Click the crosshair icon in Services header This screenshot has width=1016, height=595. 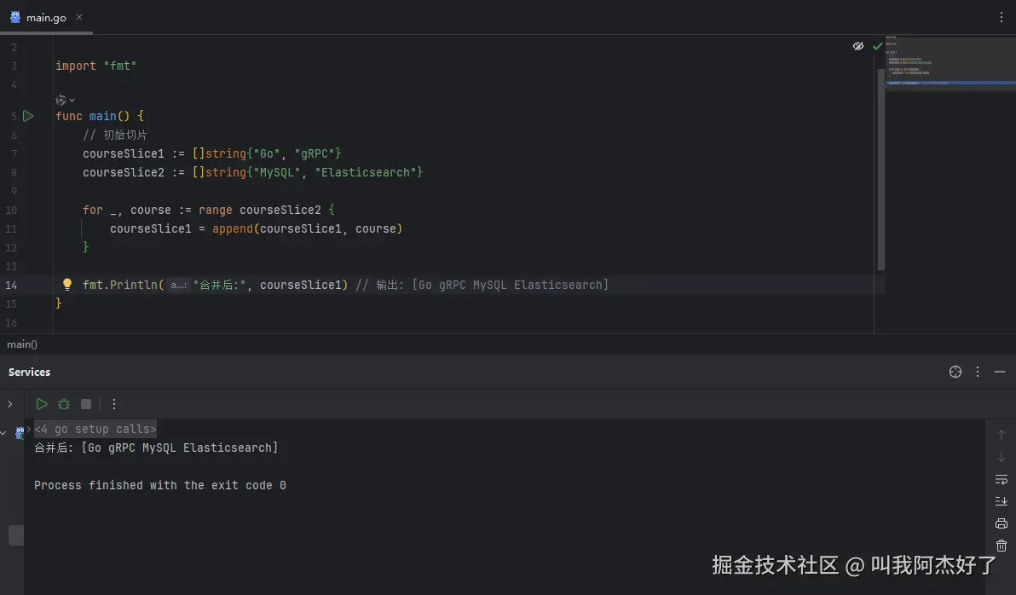tap(955, 372)
